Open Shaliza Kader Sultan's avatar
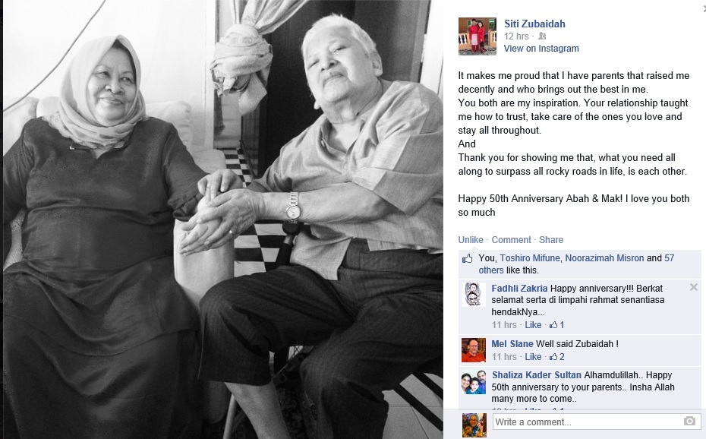The width and height of the screenshot is (706, 439). point(474,382)
